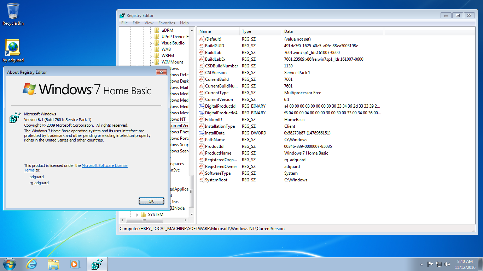Open the Favorites menu
The height and width of the screenshot is (271, 483).
(167, 23)
